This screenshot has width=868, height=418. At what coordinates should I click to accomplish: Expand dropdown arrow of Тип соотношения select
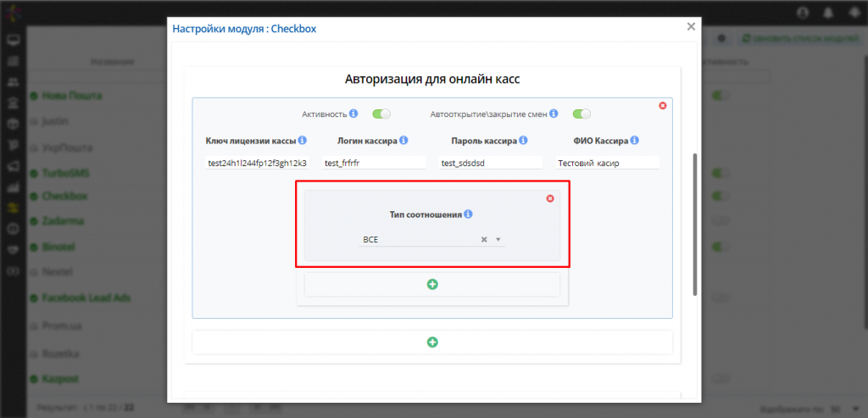coord(498,240)
